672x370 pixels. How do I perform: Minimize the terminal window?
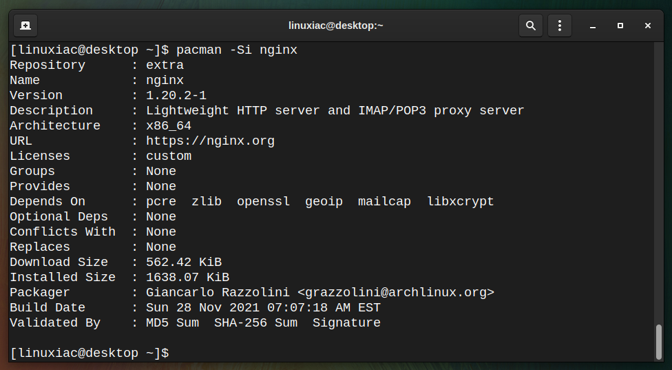tap(593, 25)
